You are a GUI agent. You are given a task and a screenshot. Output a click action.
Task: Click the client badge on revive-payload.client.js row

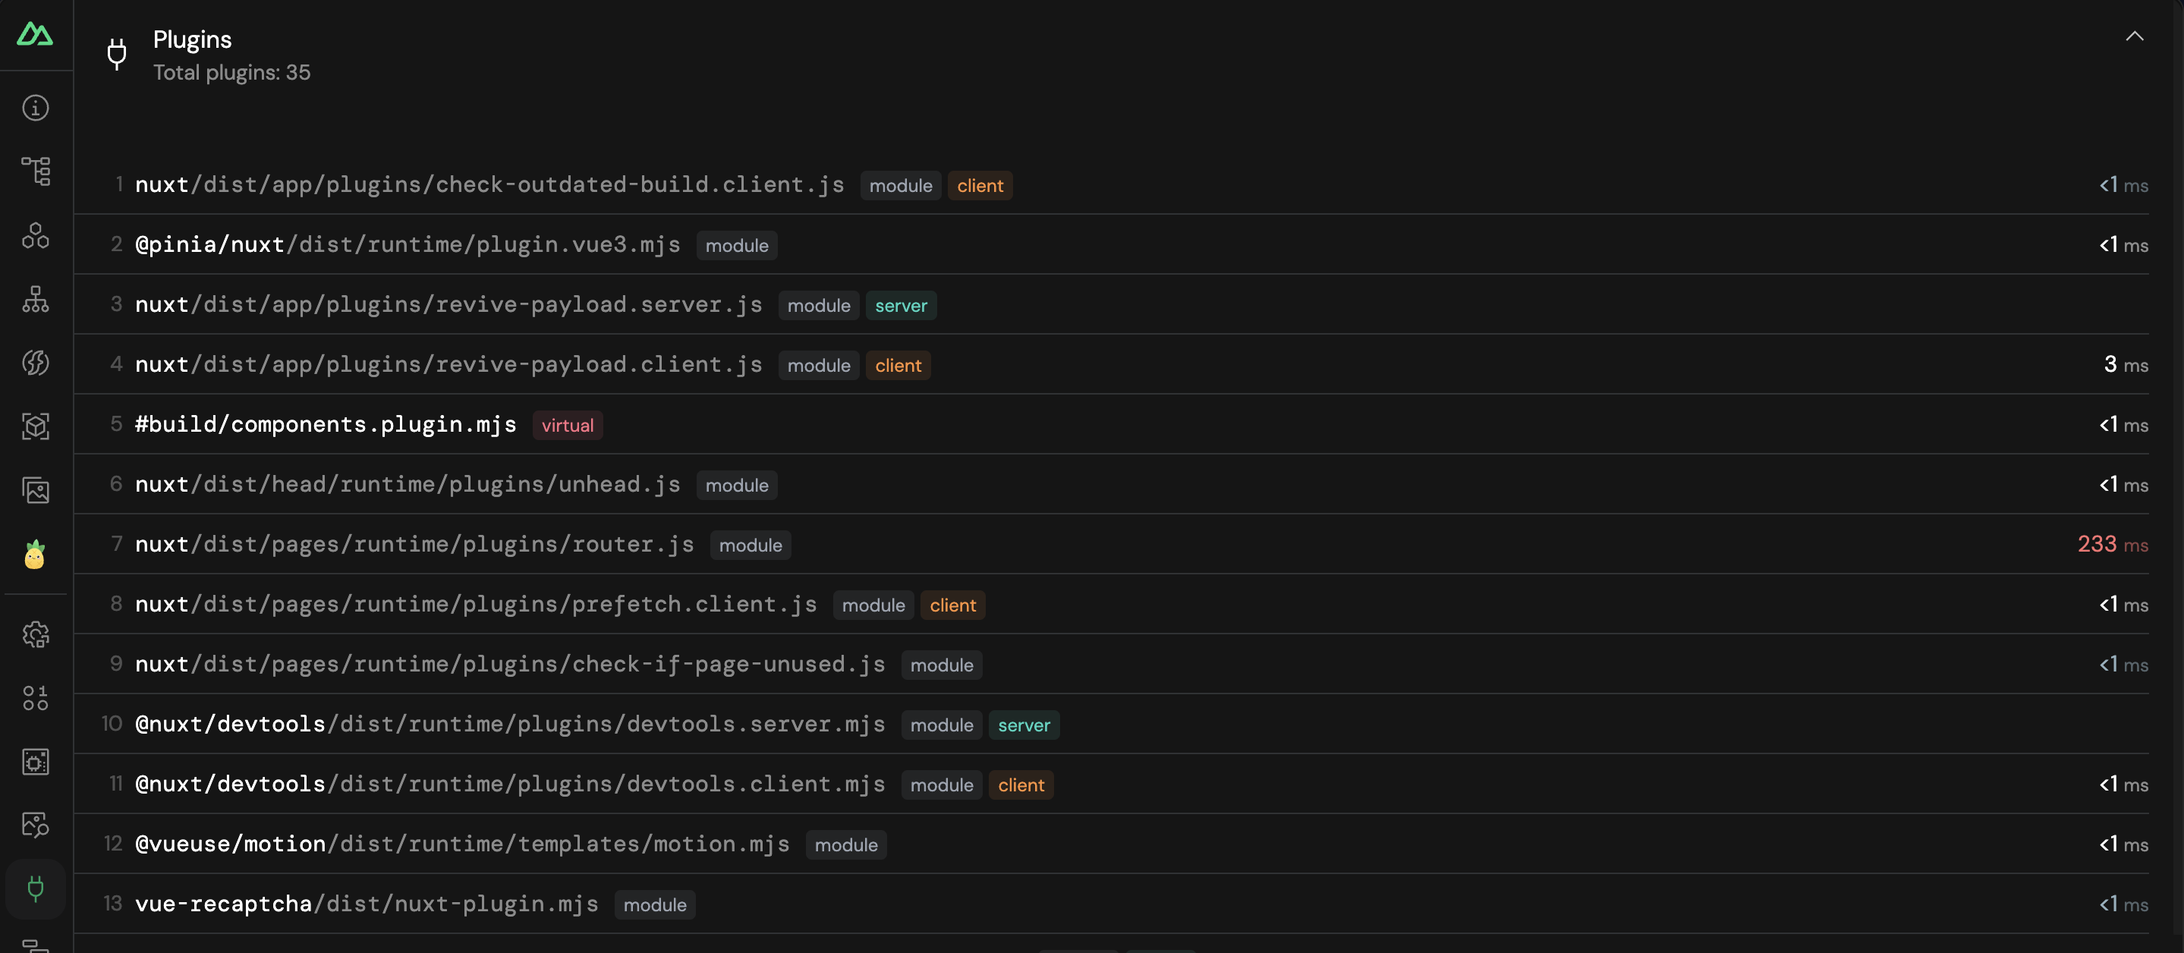click(898, 366)
